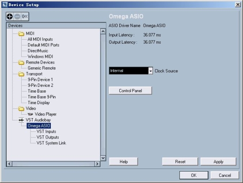Click the Reset button
243x183 pixels.
pos(180,162)
